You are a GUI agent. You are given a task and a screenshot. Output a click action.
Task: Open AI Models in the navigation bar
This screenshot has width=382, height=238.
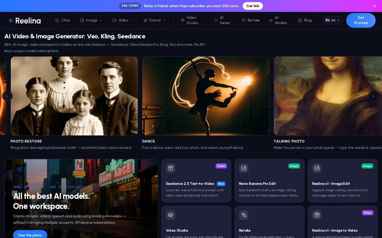tap(278, 20)
